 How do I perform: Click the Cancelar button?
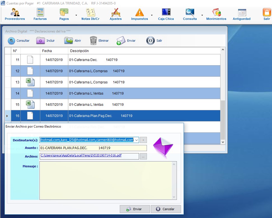[166, 209]
